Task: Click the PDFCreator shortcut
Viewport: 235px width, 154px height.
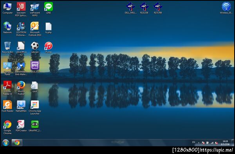Action: point(21,126)
